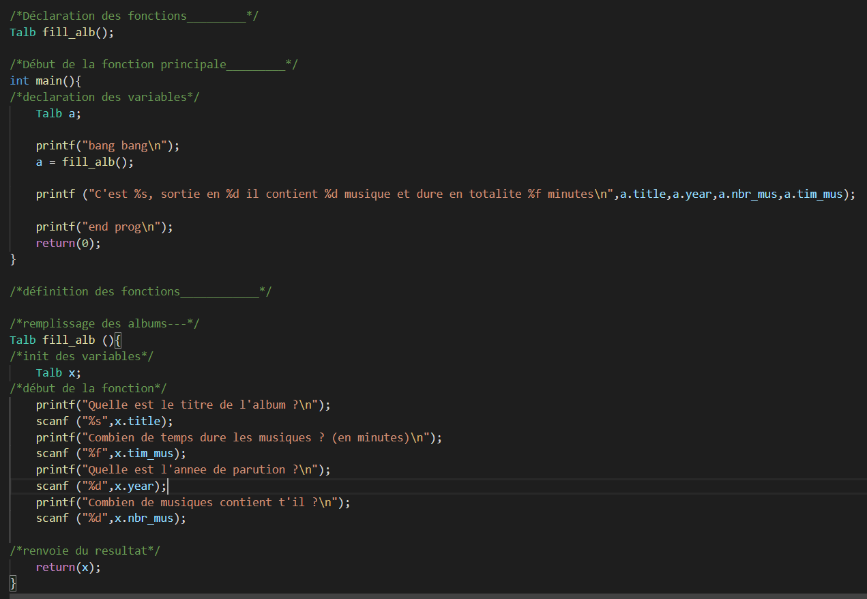The height and width of the screenshot is (599, 867).
Task: Click the 'Talb x;' variable declaration
Action: click(58, 372)
